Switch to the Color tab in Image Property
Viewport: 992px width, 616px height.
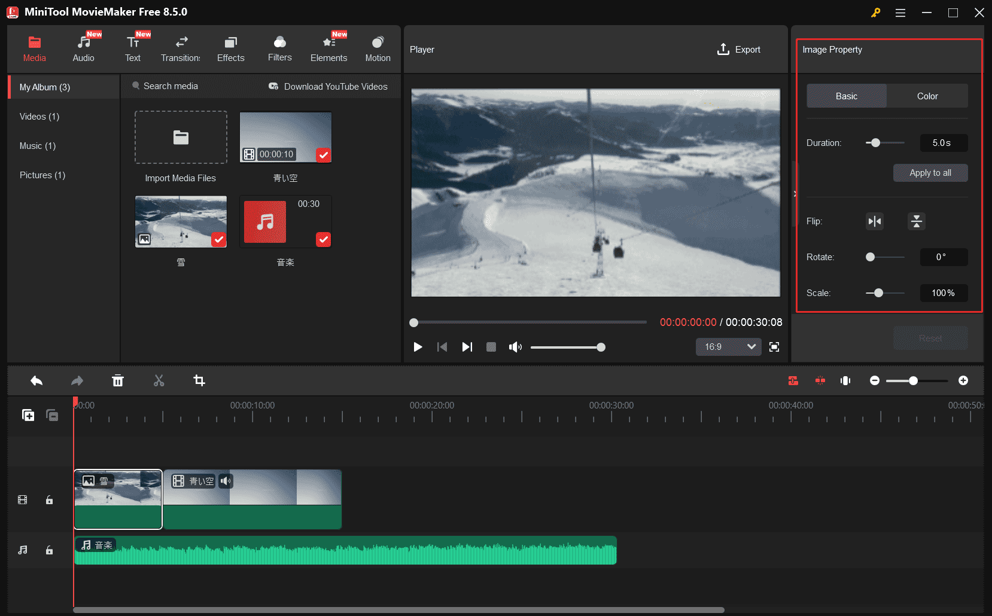click(x=927, y=96)
